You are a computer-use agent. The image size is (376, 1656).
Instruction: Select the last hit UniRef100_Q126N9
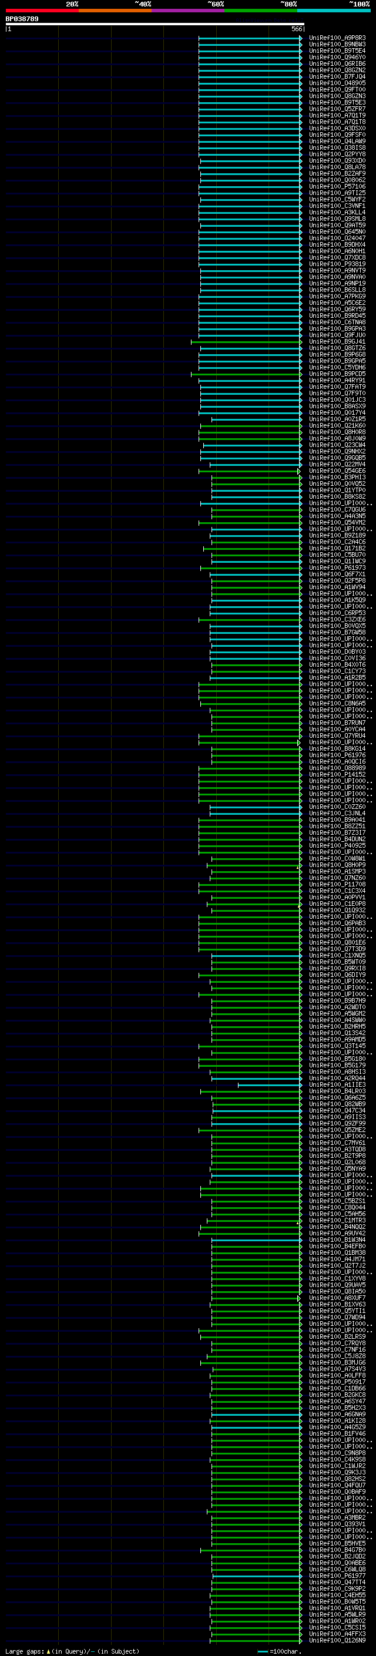coord(337,1641)
